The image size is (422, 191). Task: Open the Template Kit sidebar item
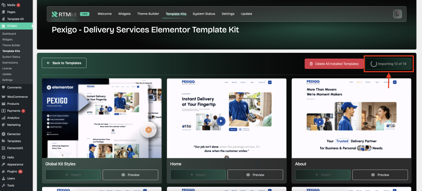16,19
